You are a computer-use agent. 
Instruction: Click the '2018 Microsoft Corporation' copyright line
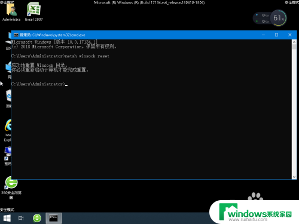point(64,47)
